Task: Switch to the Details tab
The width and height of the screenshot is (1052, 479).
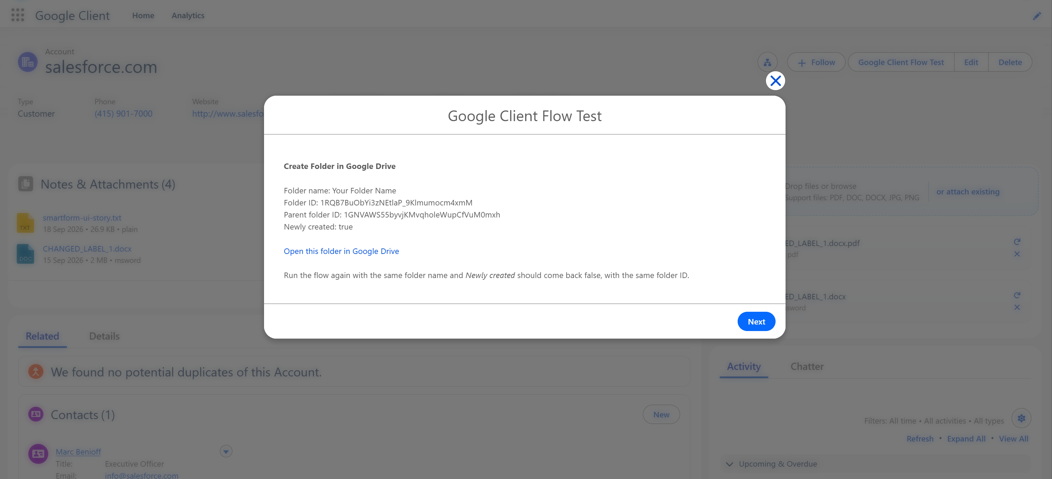Action: tap(104, 336)
